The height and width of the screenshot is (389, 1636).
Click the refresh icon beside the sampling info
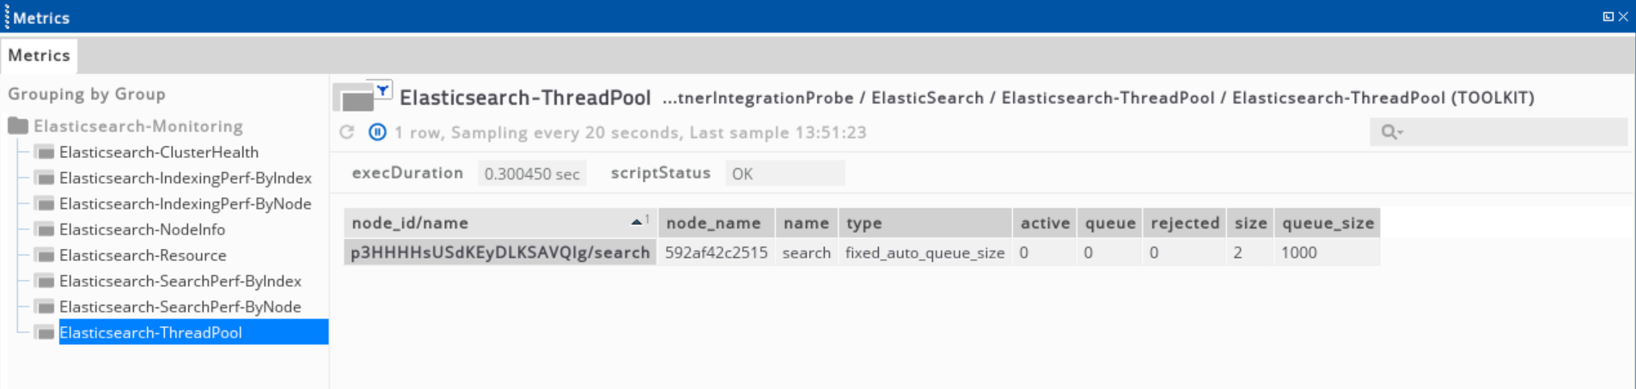pos(346,132)
